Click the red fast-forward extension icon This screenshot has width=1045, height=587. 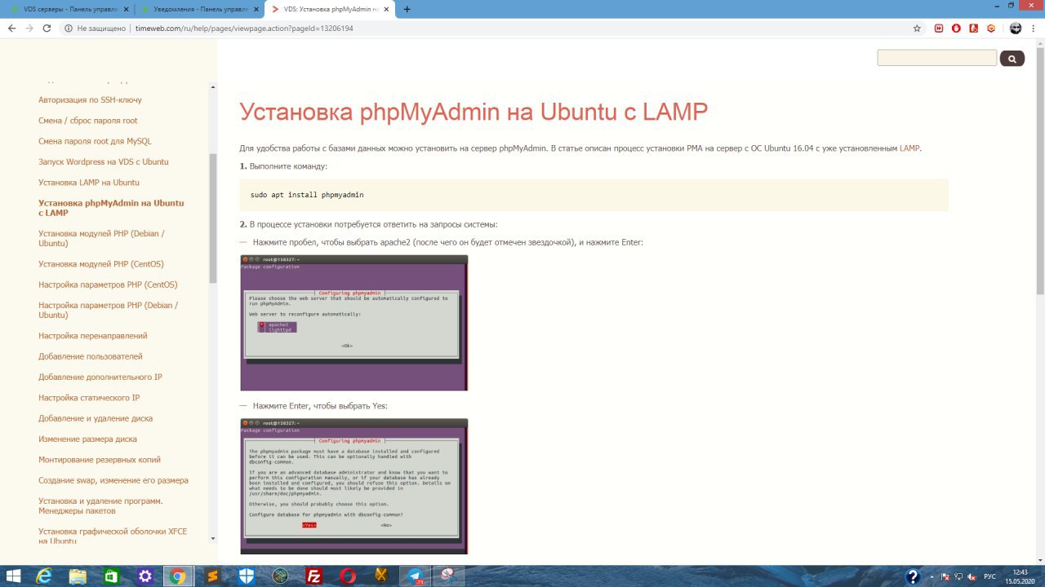point(939,28)
